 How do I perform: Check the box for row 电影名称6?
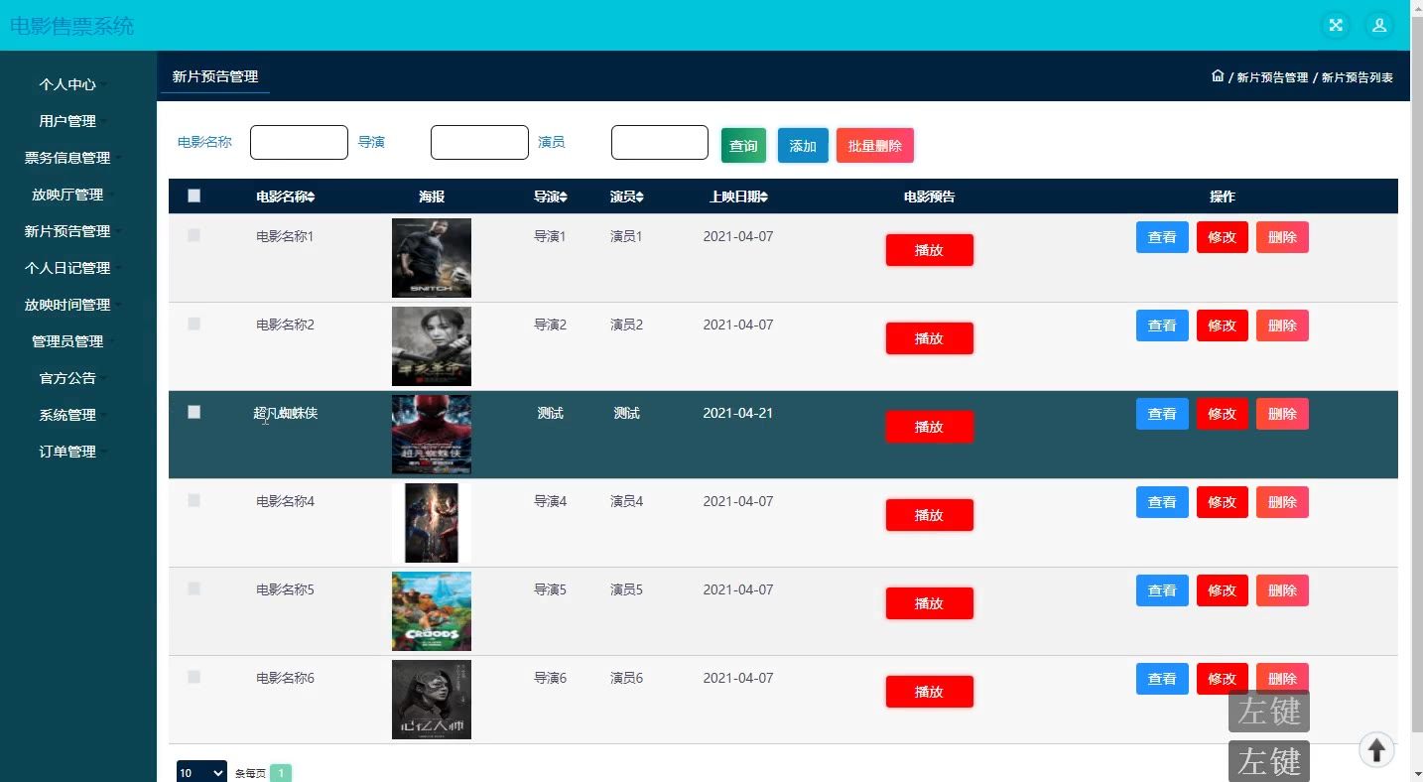194,677
